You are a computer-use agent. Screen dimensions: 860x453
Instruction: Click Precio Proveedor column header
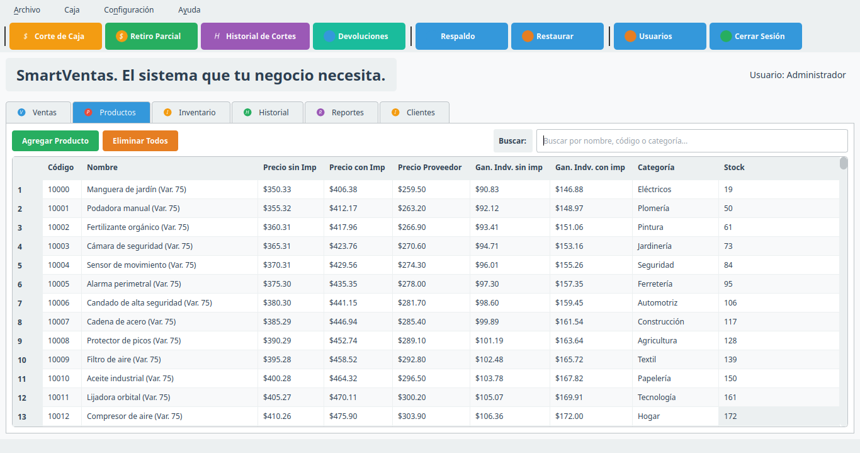430,168
